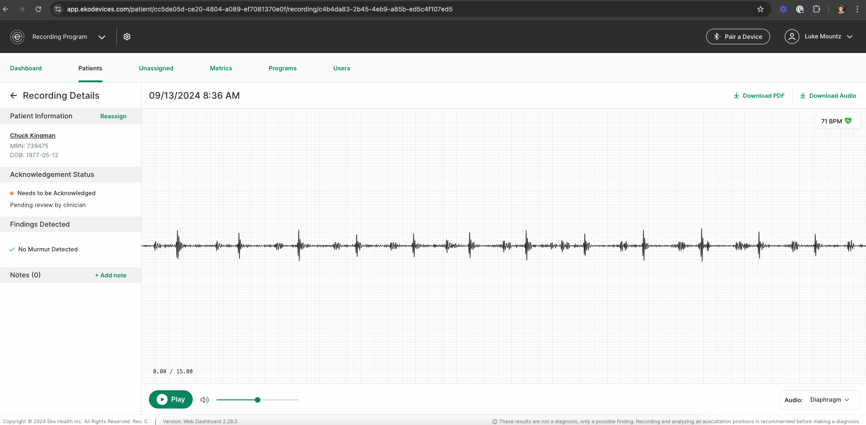This screenshot has width=866, height=425.
Task: Click the browser profile picture
Action: click(x=841, y=9)
